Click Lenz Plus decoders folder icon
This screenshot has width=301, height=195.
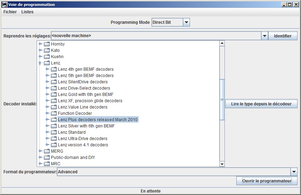(54, 120)
